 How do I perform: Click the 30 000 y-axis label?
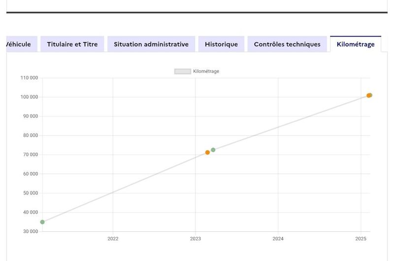point(31,231)
